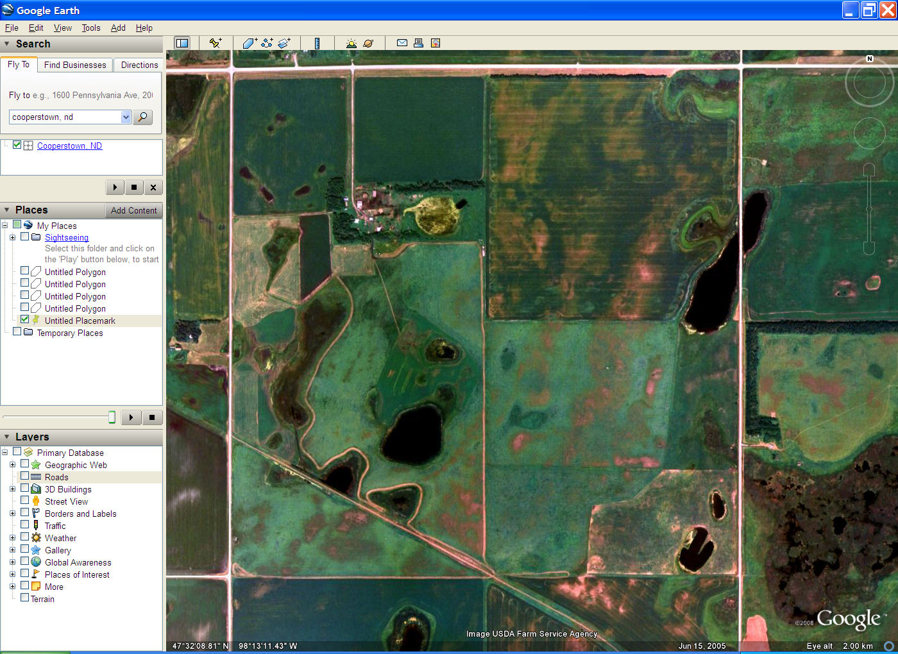Switch to the Directions tab
This screenshot has width=898, height=654.
[x=139, y=65]
